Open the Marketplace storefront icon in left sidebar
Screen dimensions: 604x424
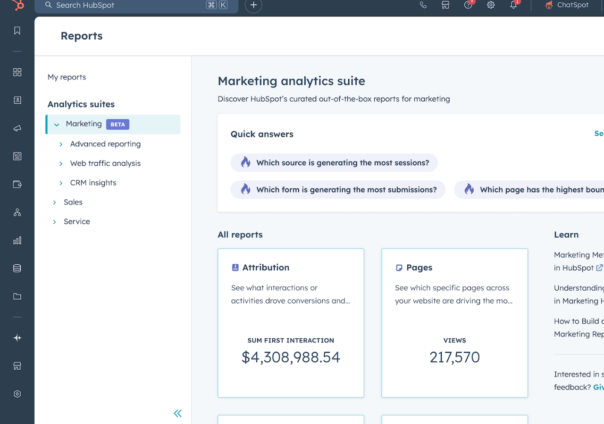(x=17, y=366)
